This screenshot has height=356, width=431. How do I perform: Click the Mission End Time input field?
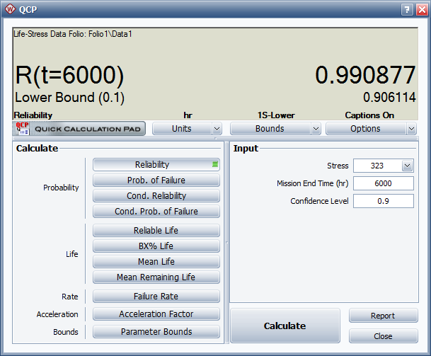pyautogui.click(x=383, y=183)
